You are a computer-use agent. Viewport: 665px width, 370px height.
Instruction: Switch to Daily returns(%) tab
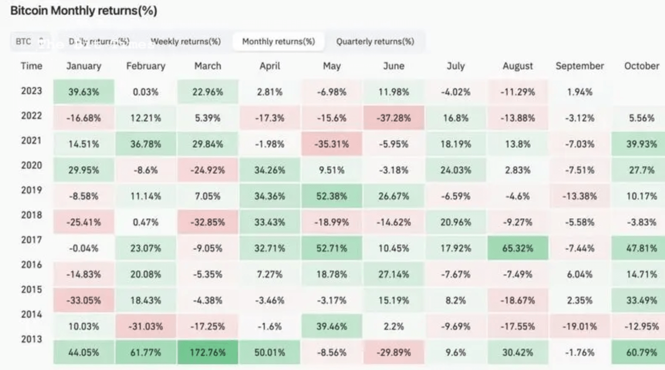click(x=99, y=42)
